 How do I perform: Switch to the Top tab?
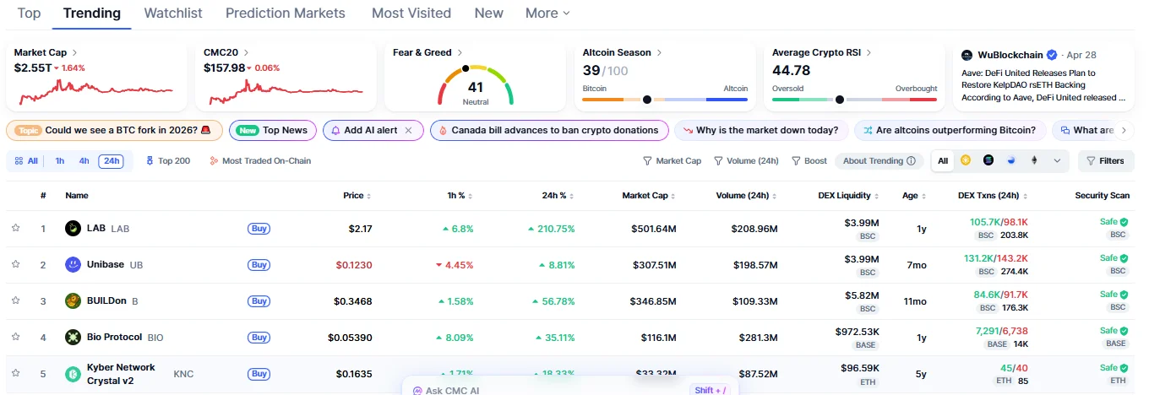pyautogui.click(x=29, y=14)
